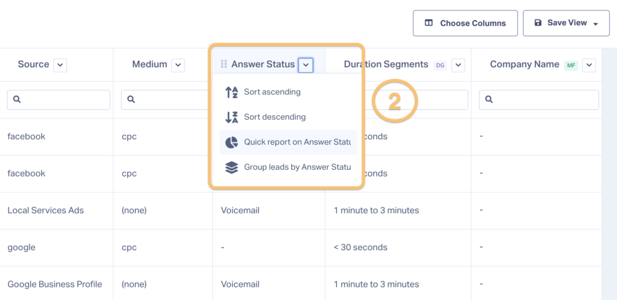
Task: Focus the Company Name search field
Action: (539, 100)
